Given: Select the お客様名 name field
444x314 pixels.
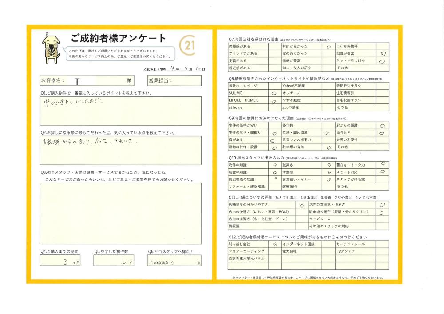Looking at the screenshot, I should pos(87,80).
